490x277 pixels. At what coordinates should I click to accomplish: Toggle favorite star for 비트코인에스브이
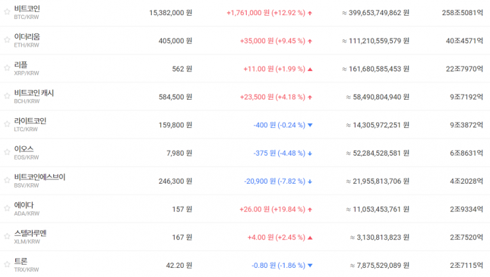pyautogui.click(x=7, y=181)
